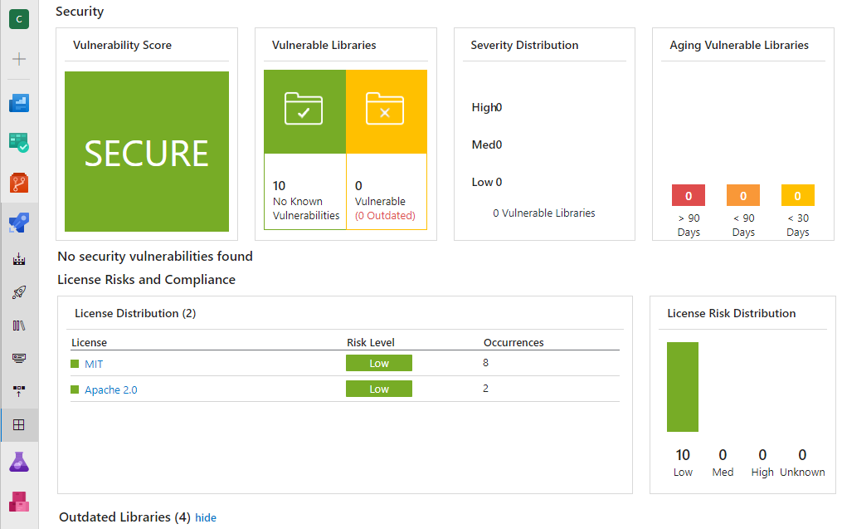This screenshot has width=842, height=529.
Task: Open the Deployment groups icon
Action: click(x=18, y=390)
